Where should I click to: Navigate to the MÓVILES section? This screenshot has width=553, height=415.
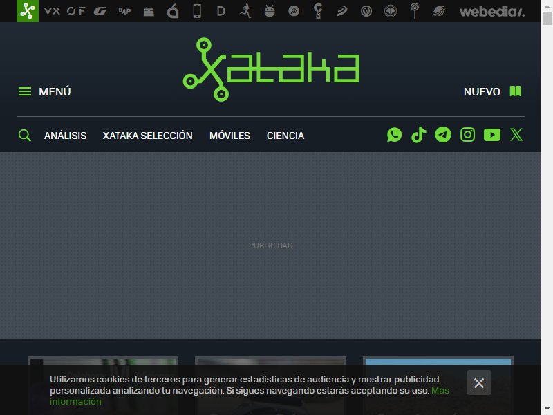tap(229, 136)
